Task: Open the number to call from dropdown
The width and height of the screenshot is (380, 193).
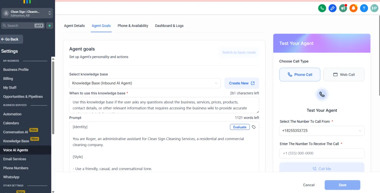Action: [322, 131]
